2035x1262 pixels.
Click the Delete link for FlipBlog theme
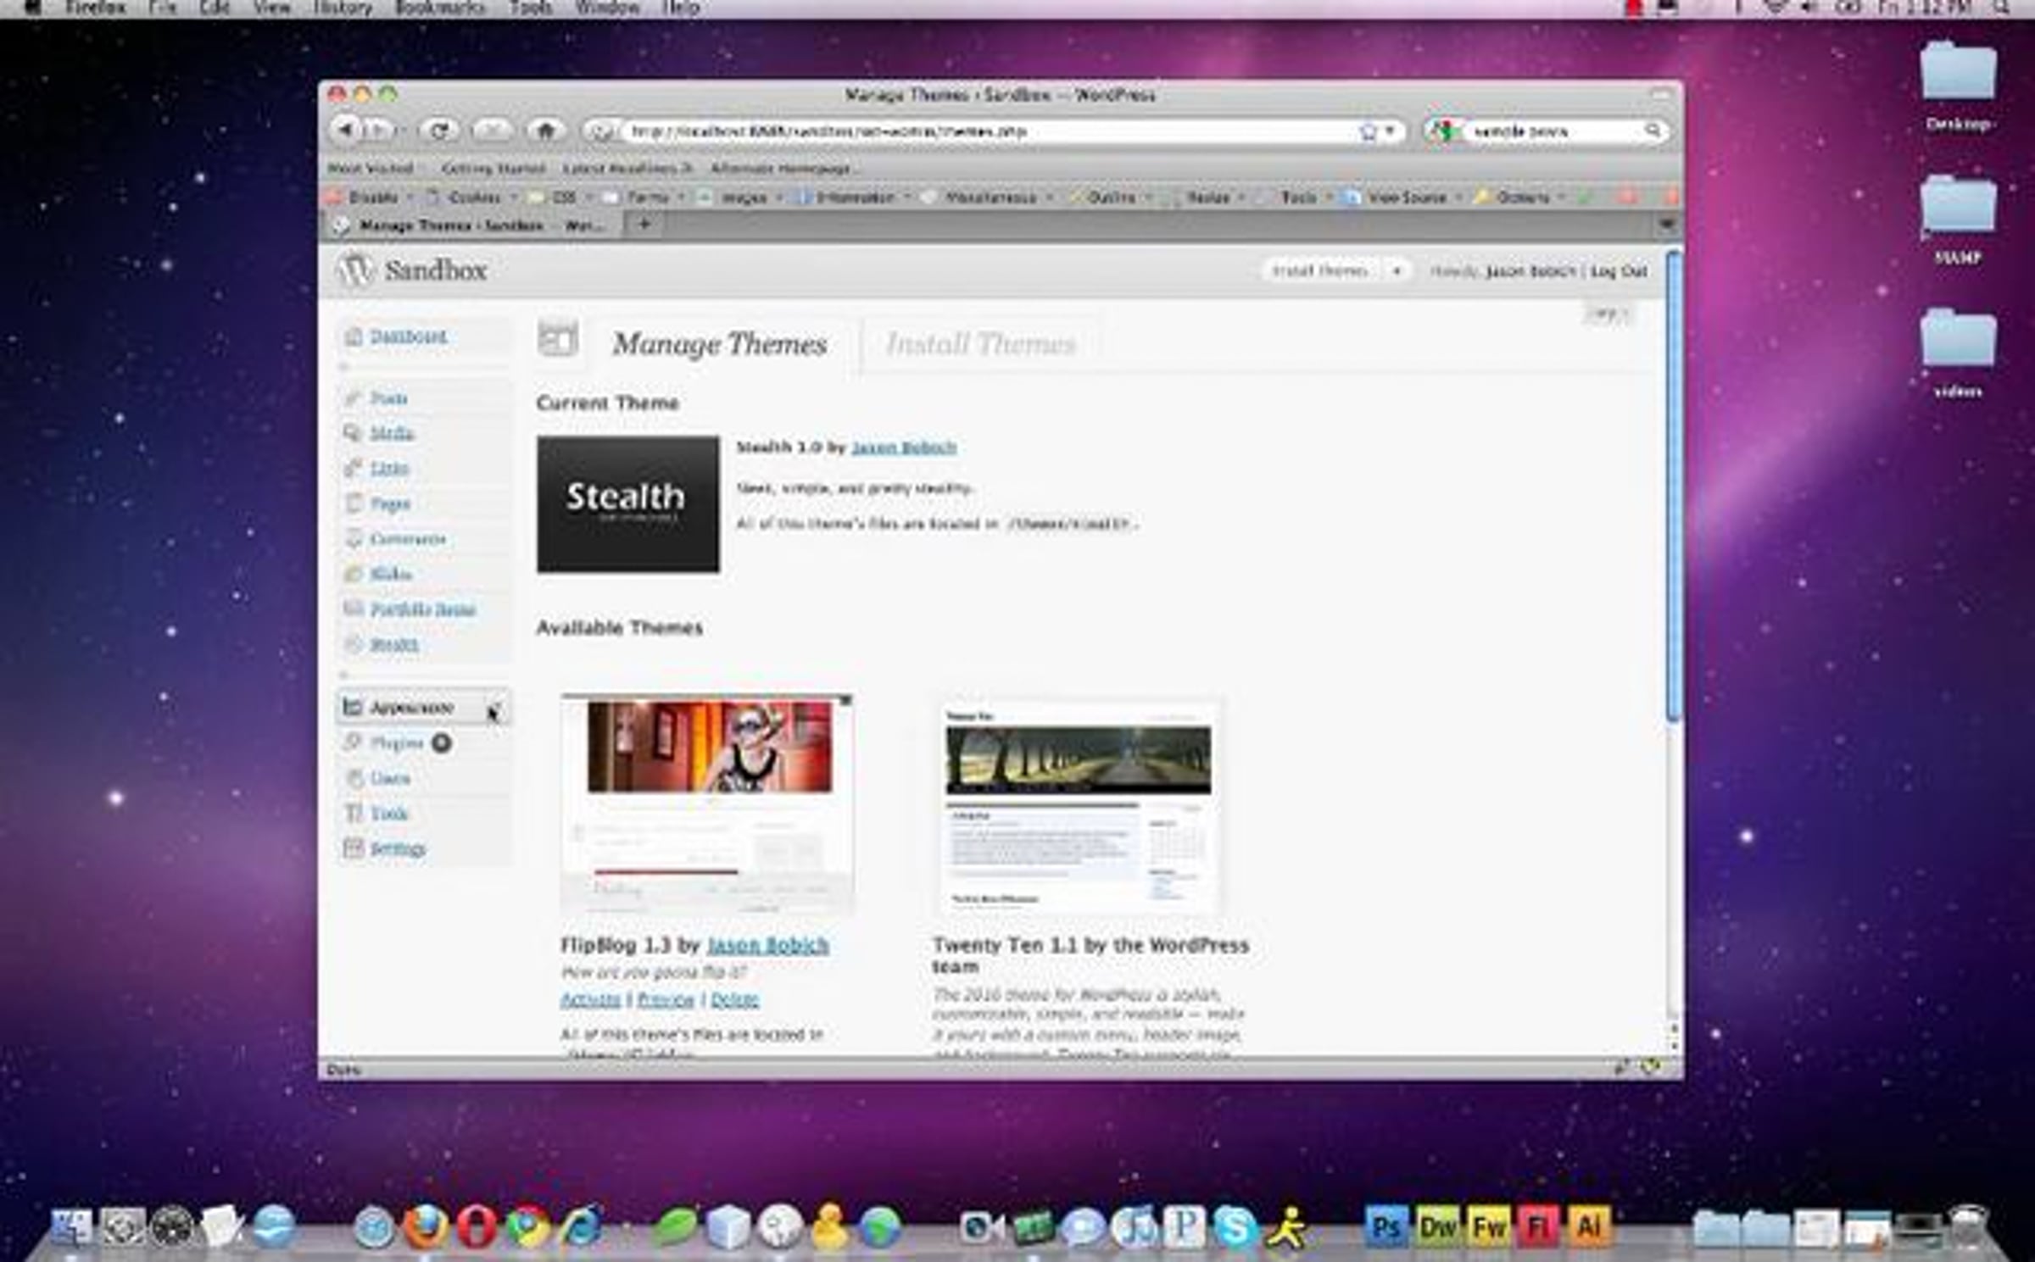pos(734,1000)
